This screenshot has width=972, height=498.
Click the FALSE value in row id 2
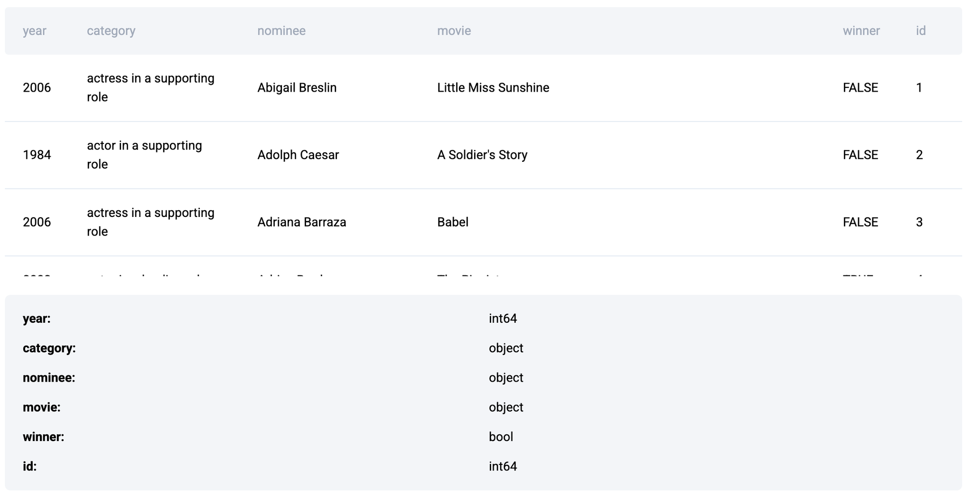(x=860, y=155)
